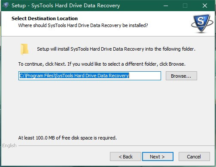
Task: Click the window title 'Setup - SysTools Hard Drive Data Recovery'
Action: point(66,6)
